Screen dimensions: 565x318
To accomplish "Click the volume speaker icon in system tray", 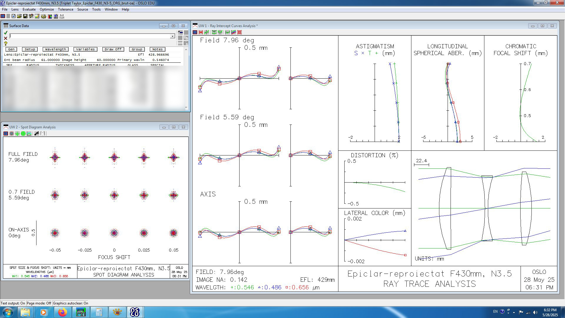I will click(535, 312).
